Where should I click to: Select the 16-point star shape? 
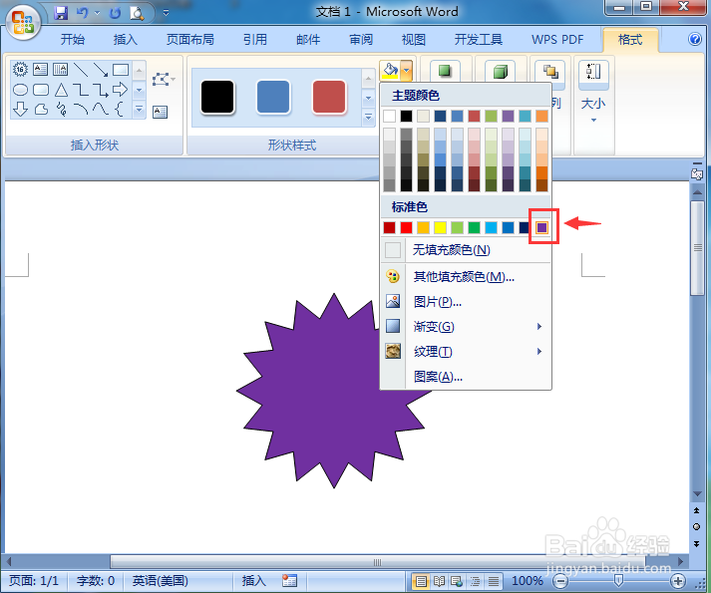point(20,70)
